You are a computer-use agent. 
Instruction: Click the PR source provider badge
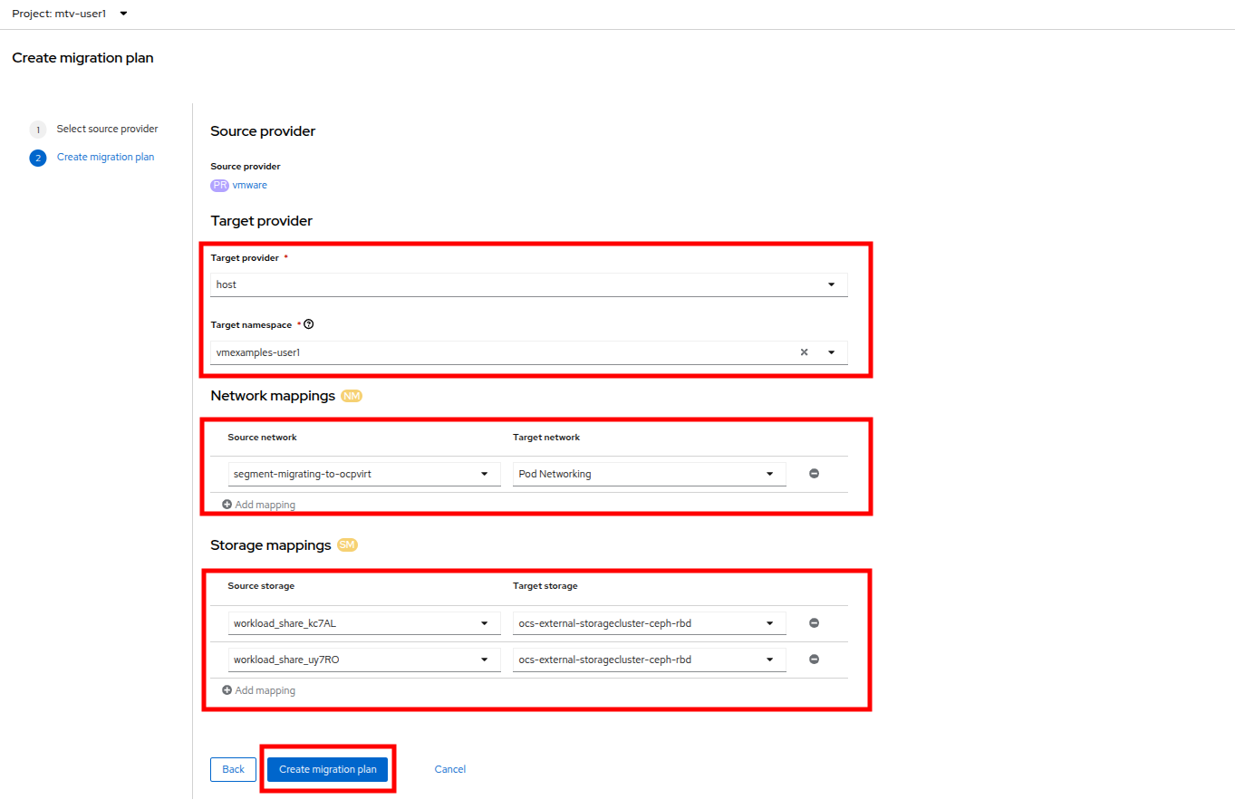click(219, 185)
